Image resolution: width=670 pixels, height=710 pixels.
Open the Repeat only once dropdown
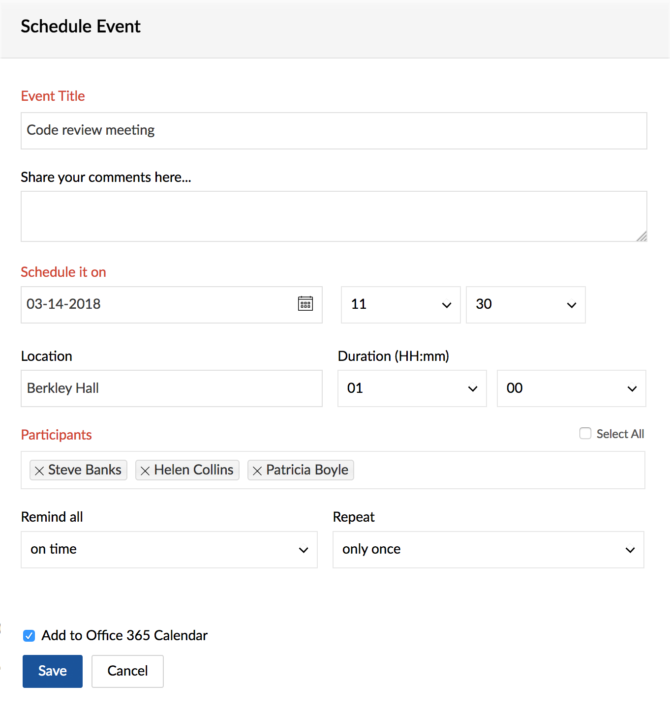488,550
